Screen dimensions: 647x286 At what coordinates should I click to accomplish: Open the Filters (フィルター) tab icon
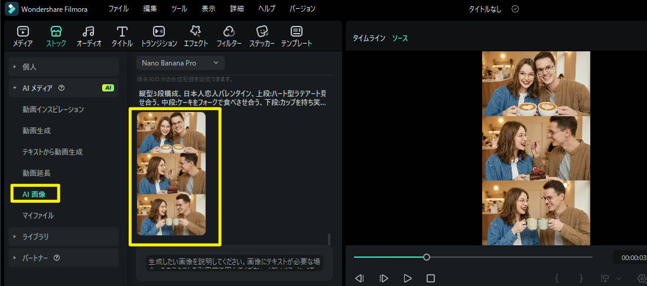(x=229, y=31)
